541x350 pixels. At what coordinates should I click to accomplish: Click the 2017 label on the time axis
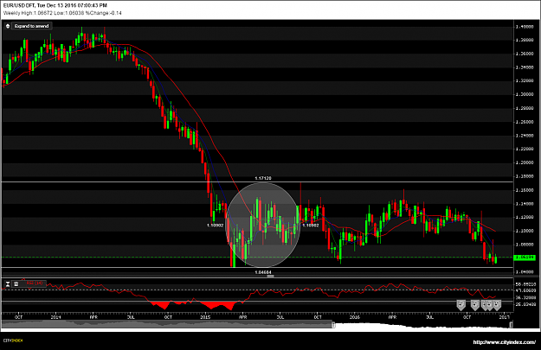pyautogui.click(x=505, y=317)
